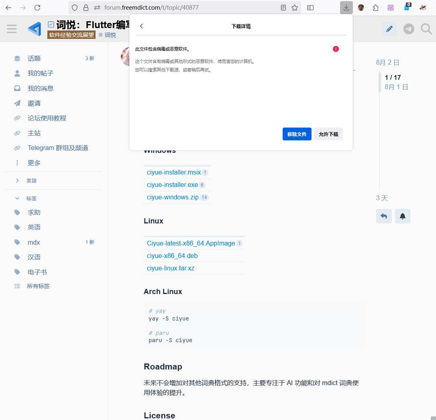Bookmark this page with the star icon
This screenshot has height=420, width=436.
pyautogui.click(x=295, y=8)
